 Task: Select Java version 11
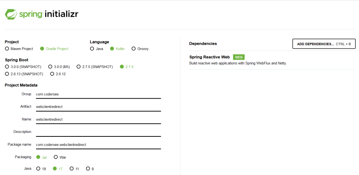[72, 169]
